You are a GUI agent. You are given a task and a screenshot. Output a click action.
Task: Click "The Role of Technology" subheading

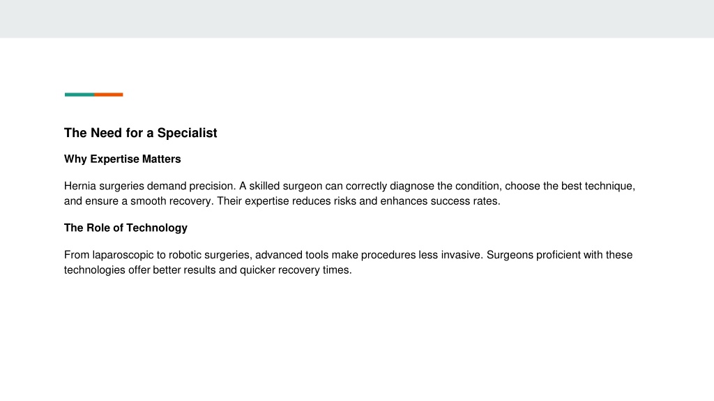tap(126, 228)
